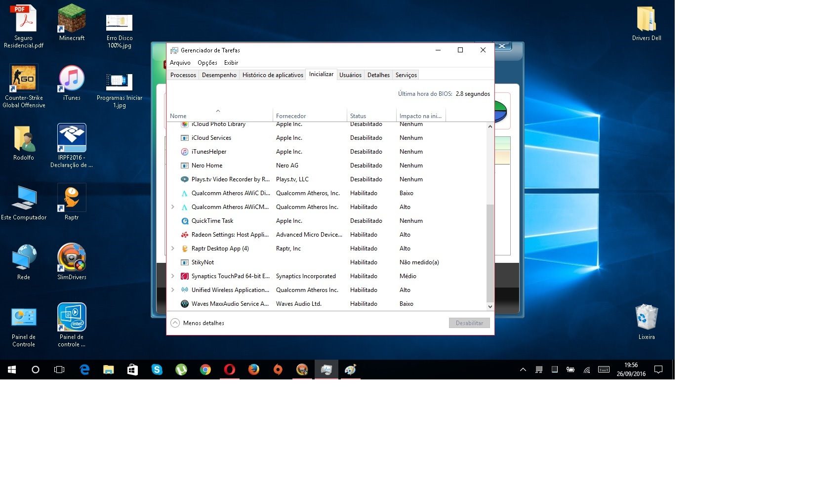Viewport: 815px width, 499px height.
Task: Sort by Fornecedor column header
Action: tap(310, 116)
